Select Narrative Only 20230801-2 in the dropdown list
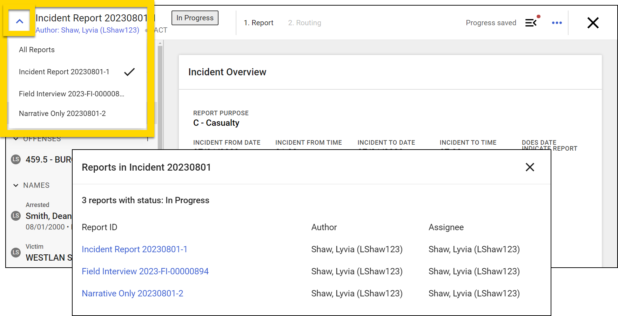The image size is (618, 316). tap(62, 113)
